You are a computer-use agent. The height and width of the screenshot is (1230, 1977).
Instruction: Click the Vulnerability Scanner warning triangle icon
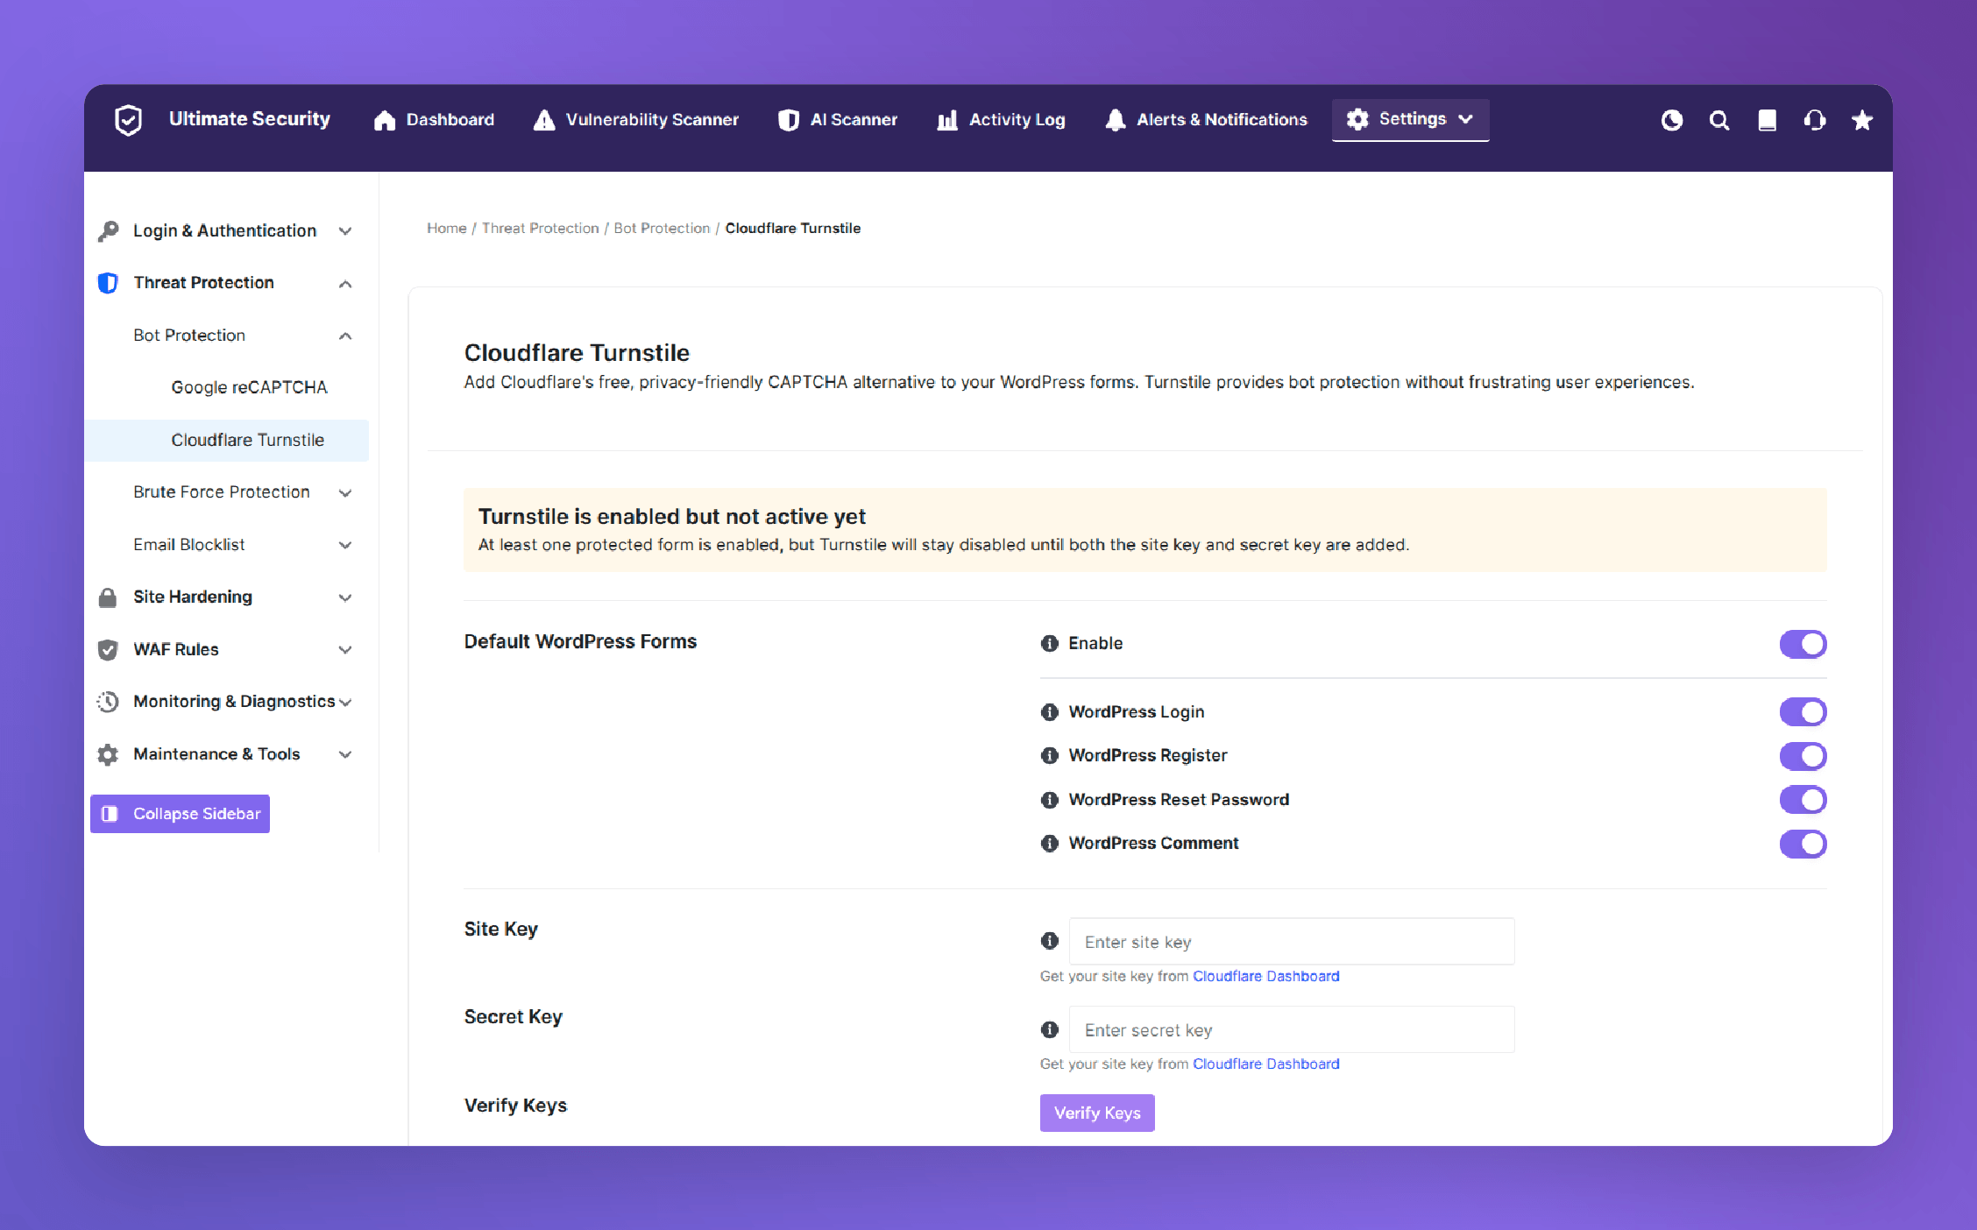544,120
